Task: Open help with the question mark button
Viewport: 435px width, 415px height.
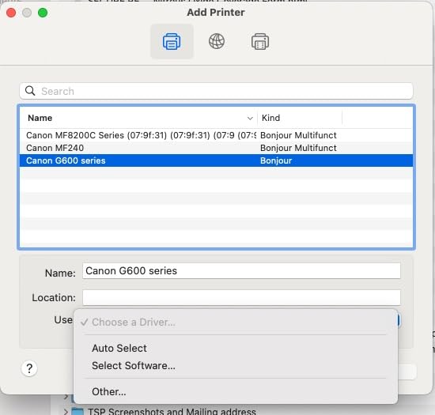Action: (29, 368)
